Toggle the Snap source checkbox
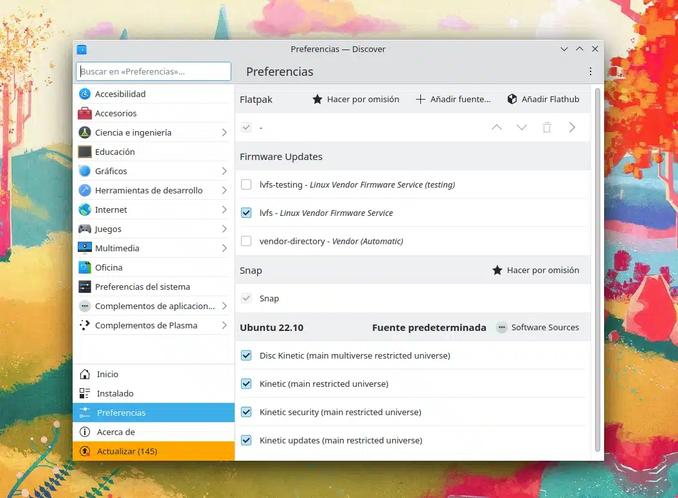 coord(246,298)
